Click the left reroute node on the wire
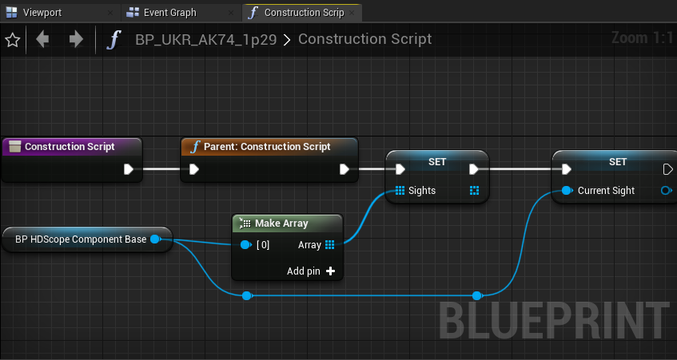The image size is (677, 360). point(246,296)
